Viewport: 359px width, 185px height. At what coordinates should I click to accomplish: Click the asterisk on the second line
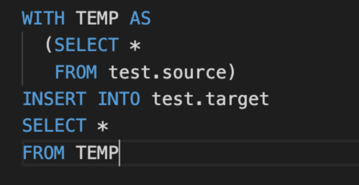(x=135, y=46)
